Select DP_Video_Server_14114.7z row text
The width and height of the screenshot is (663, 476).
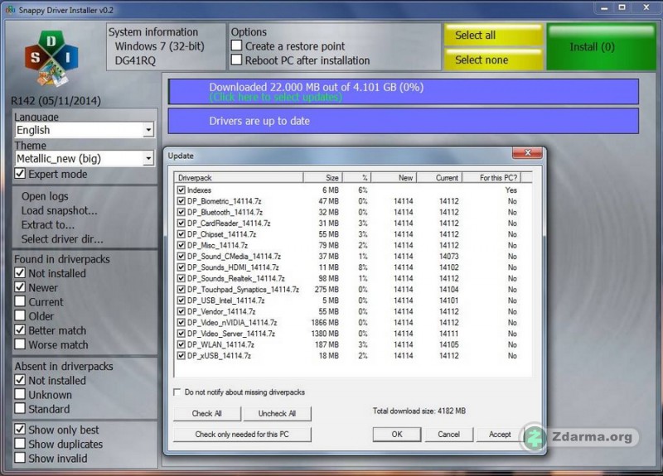[x=231, y=334]
